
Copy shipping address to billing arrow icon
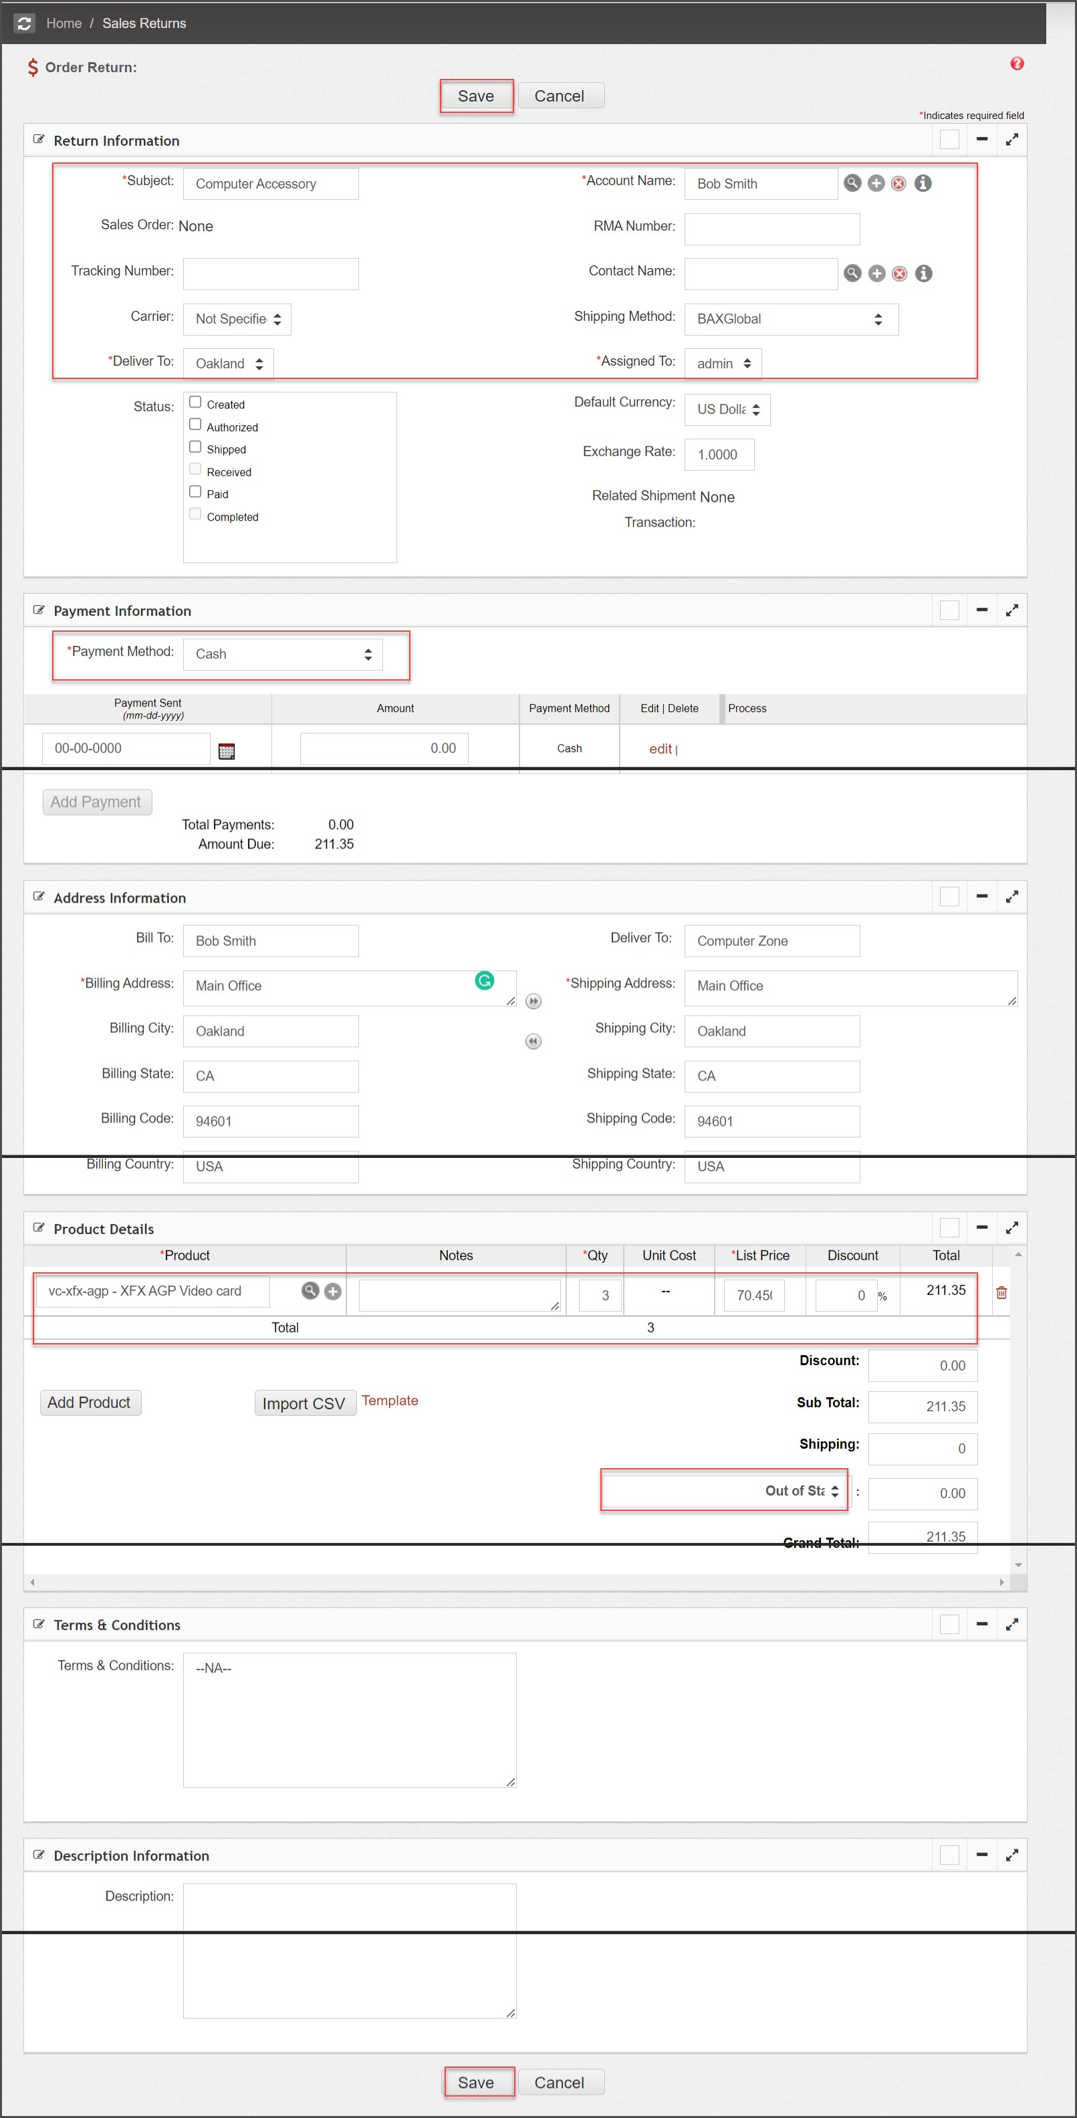(x=533, y=1041)
